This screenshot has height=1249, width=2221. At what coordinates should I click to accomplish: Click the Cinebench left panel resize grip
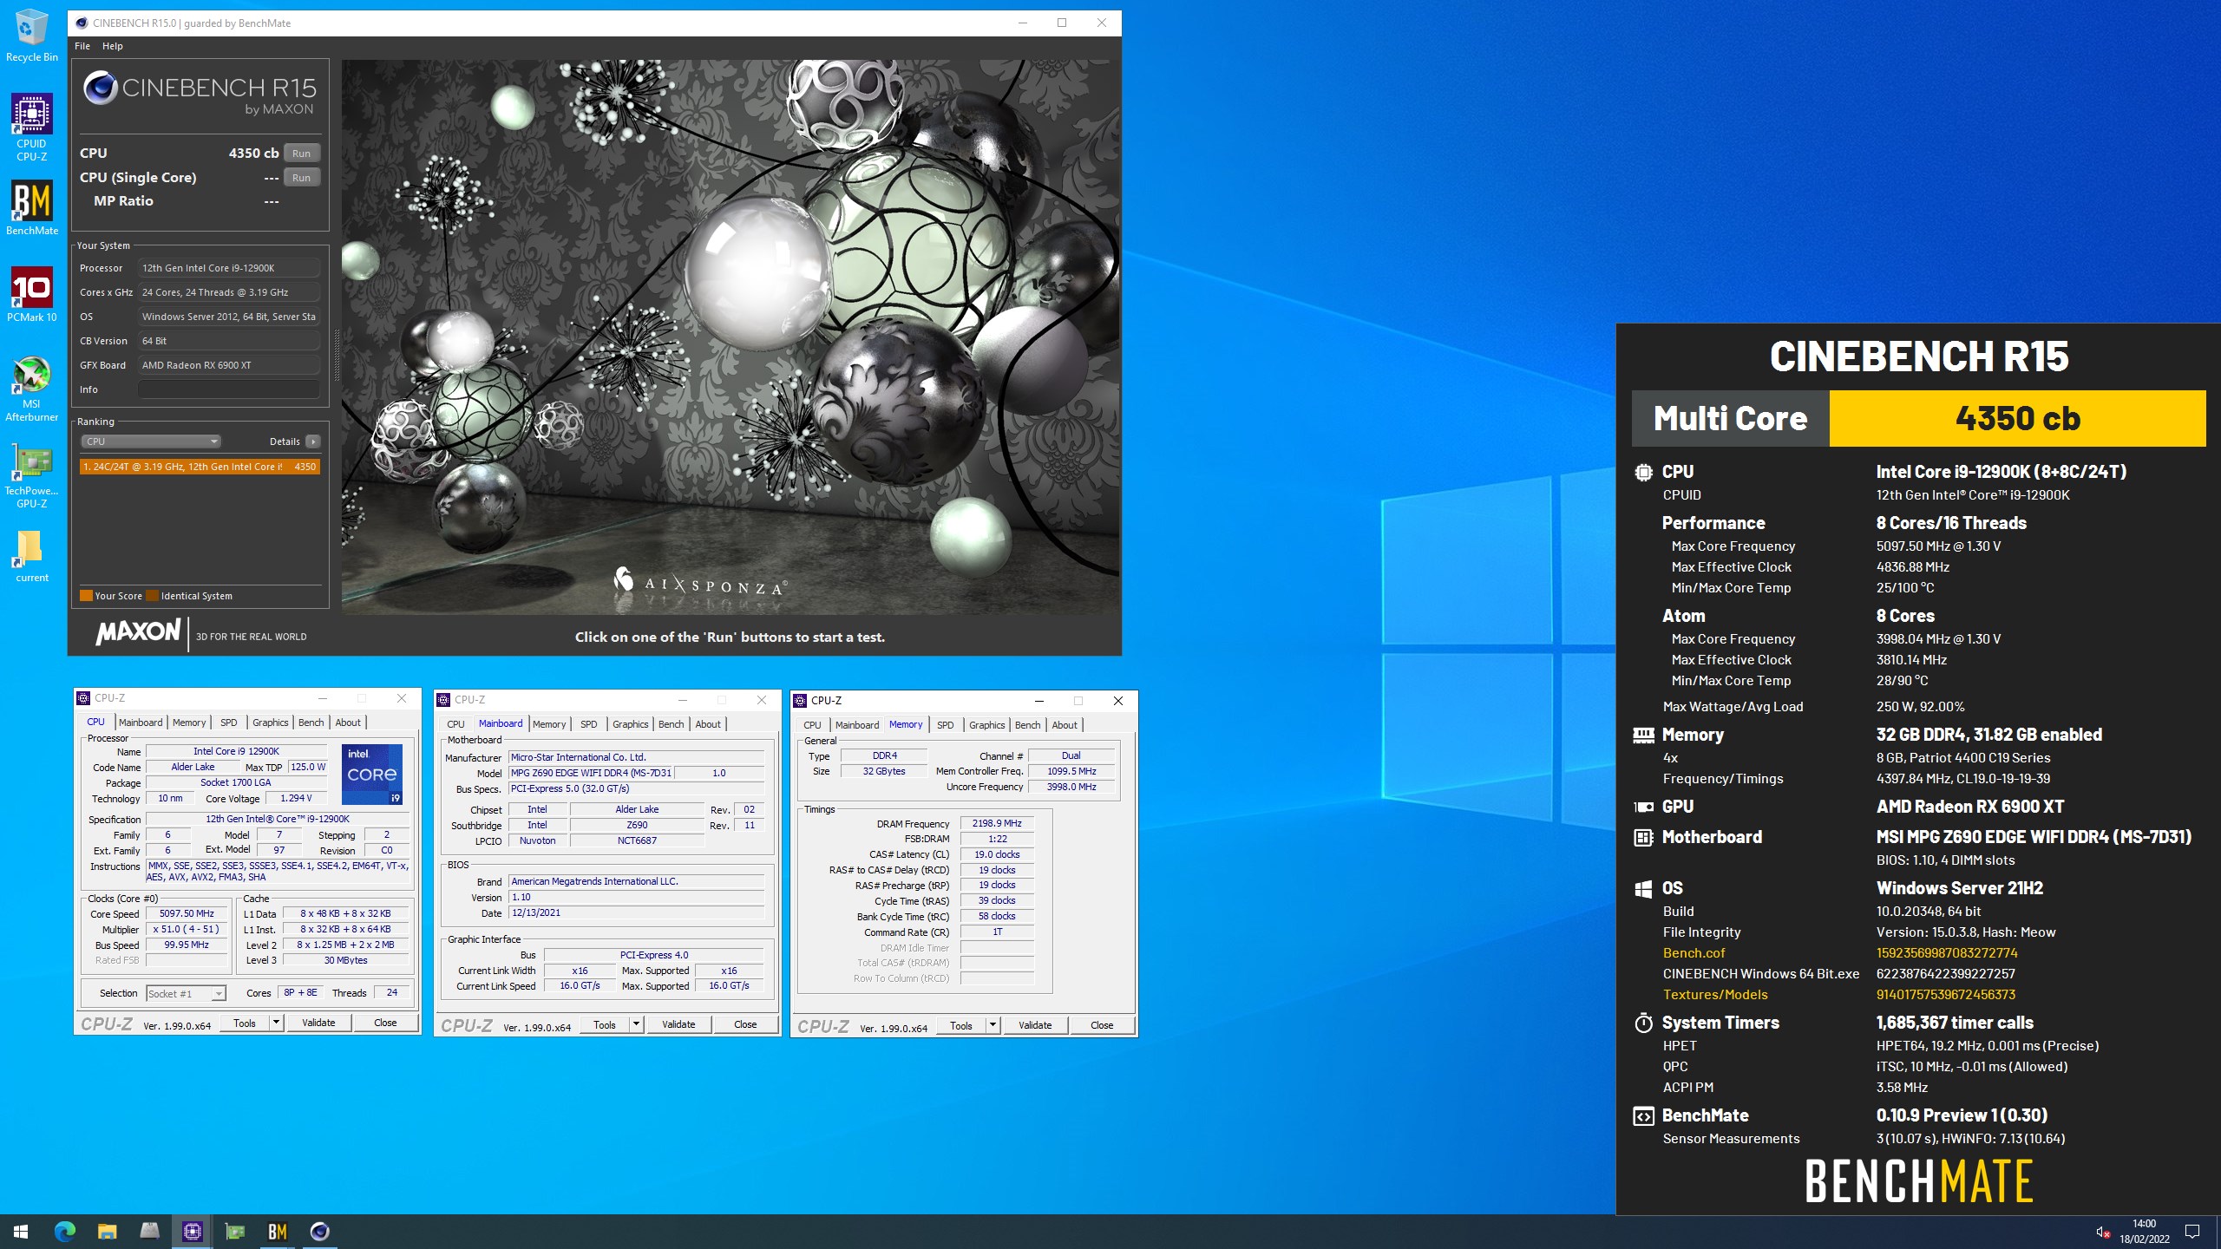[x=337, y=354]
